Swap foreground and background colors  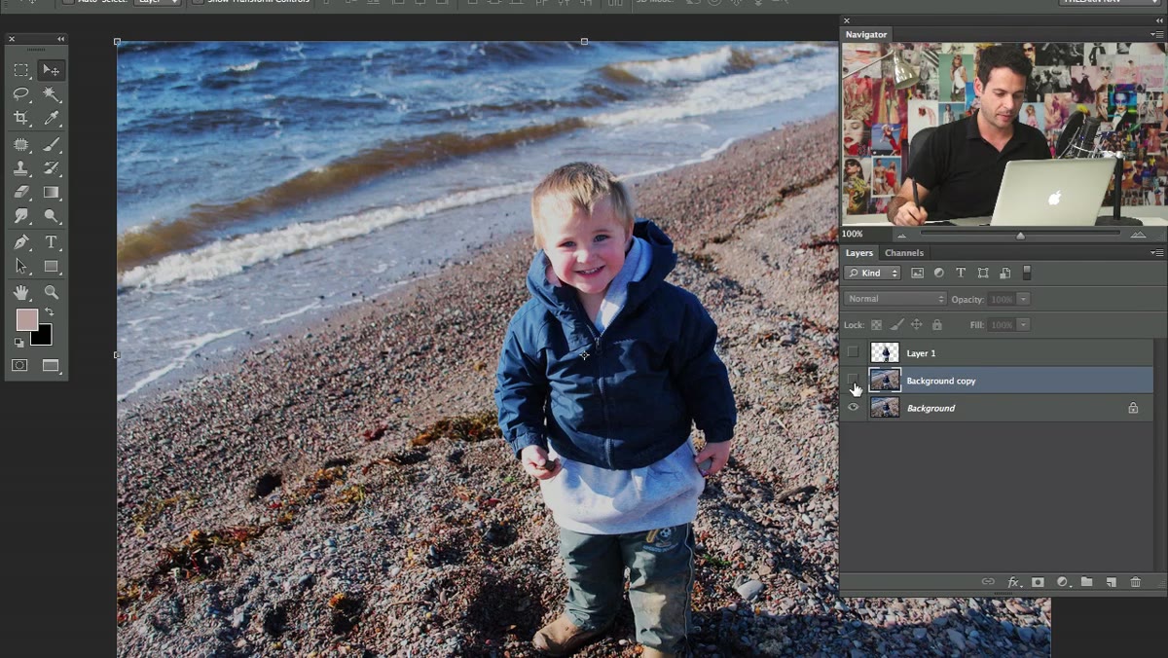[49, 312]
